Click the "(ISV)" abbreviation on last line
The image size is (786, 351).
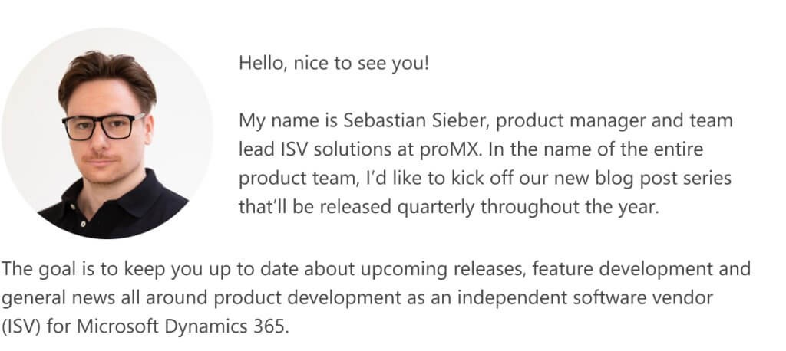click(x=24, y=327)
